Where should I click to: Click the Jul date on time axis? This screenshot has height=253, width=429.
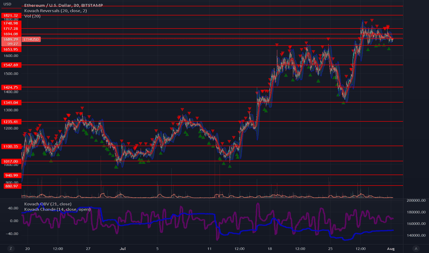coord(122,248)
